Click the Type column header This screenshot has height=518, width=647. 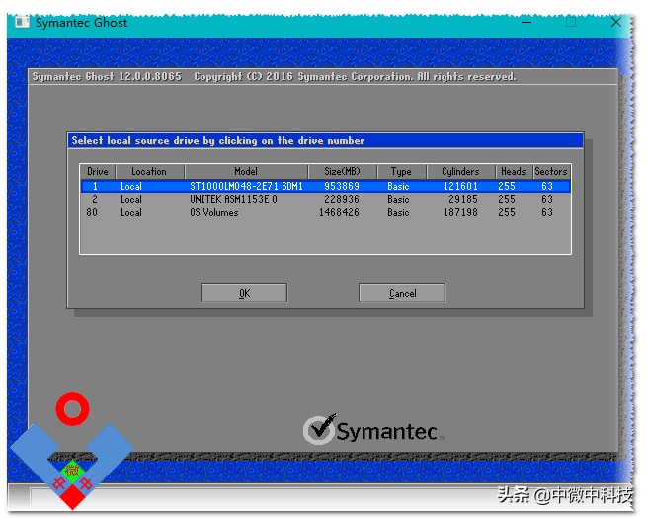pyautogui.click(x=401, y=171)
